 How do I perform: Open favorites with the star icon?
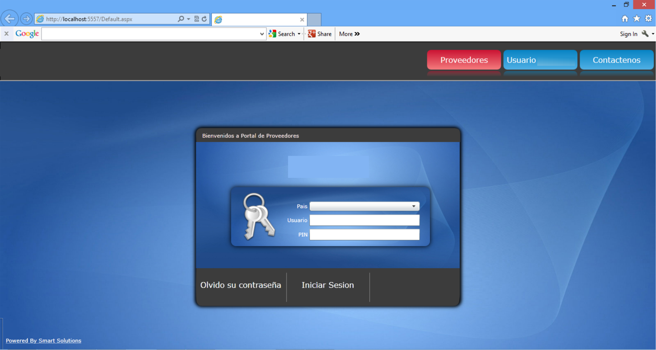pyautogui.click(x=637, y=19)
